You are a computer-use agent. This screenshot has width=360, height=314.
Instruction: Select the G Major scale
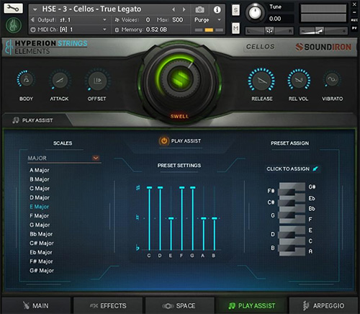pyautogui.click(x=40, y=225)
